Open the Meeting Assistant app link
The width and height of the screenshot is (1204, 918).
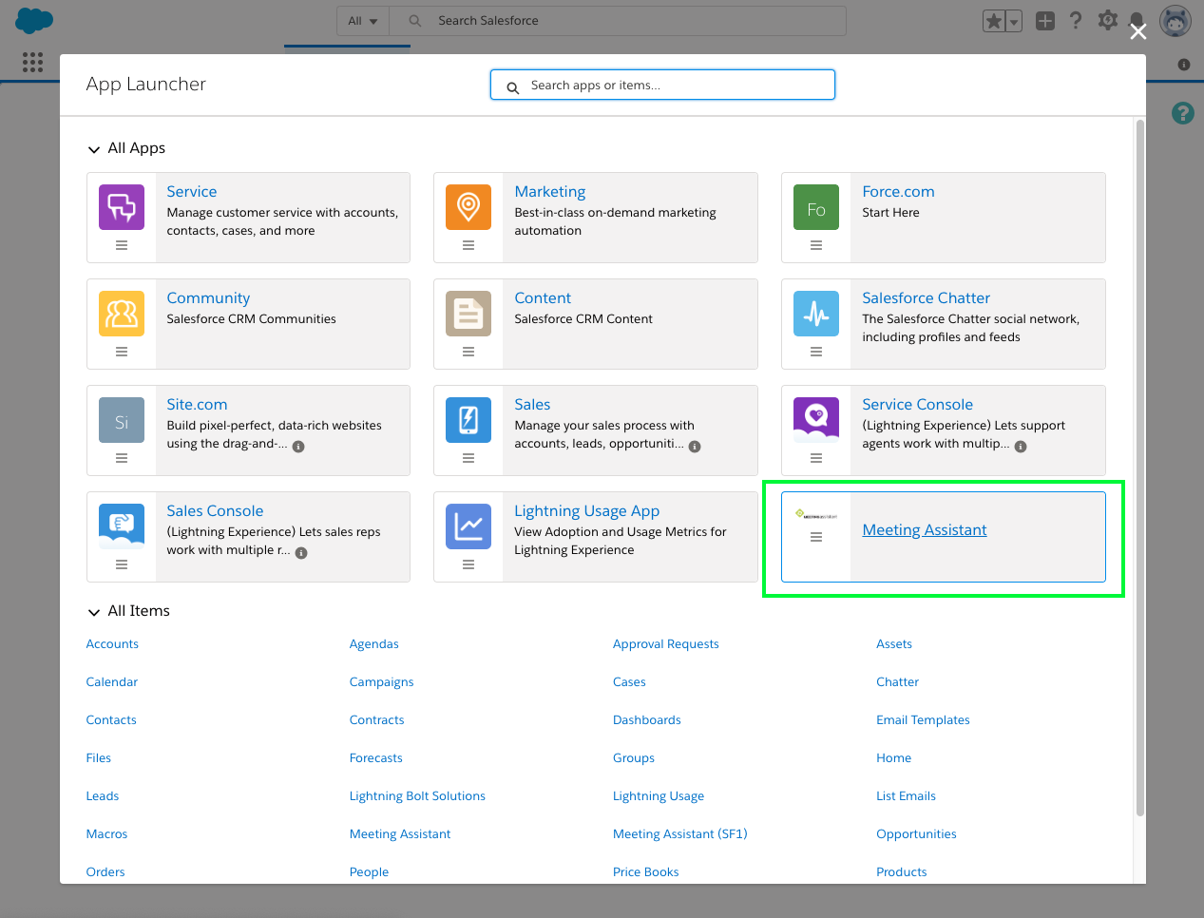click(925, 529)
